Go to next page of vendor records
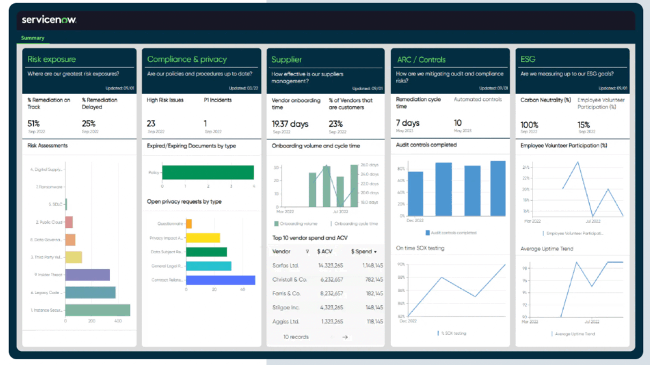 pos(345,337)
